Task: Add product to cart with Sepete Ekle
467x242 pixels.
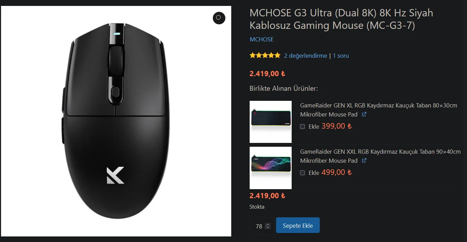Action: coord(298,226)
